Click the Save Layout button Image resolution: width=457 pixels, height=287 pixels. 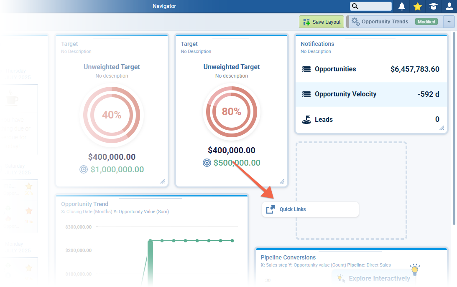pyautogui.click(x=322, y=22)
